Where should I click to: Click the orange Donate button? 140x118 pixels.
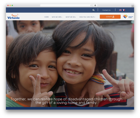tap(110, 17)
